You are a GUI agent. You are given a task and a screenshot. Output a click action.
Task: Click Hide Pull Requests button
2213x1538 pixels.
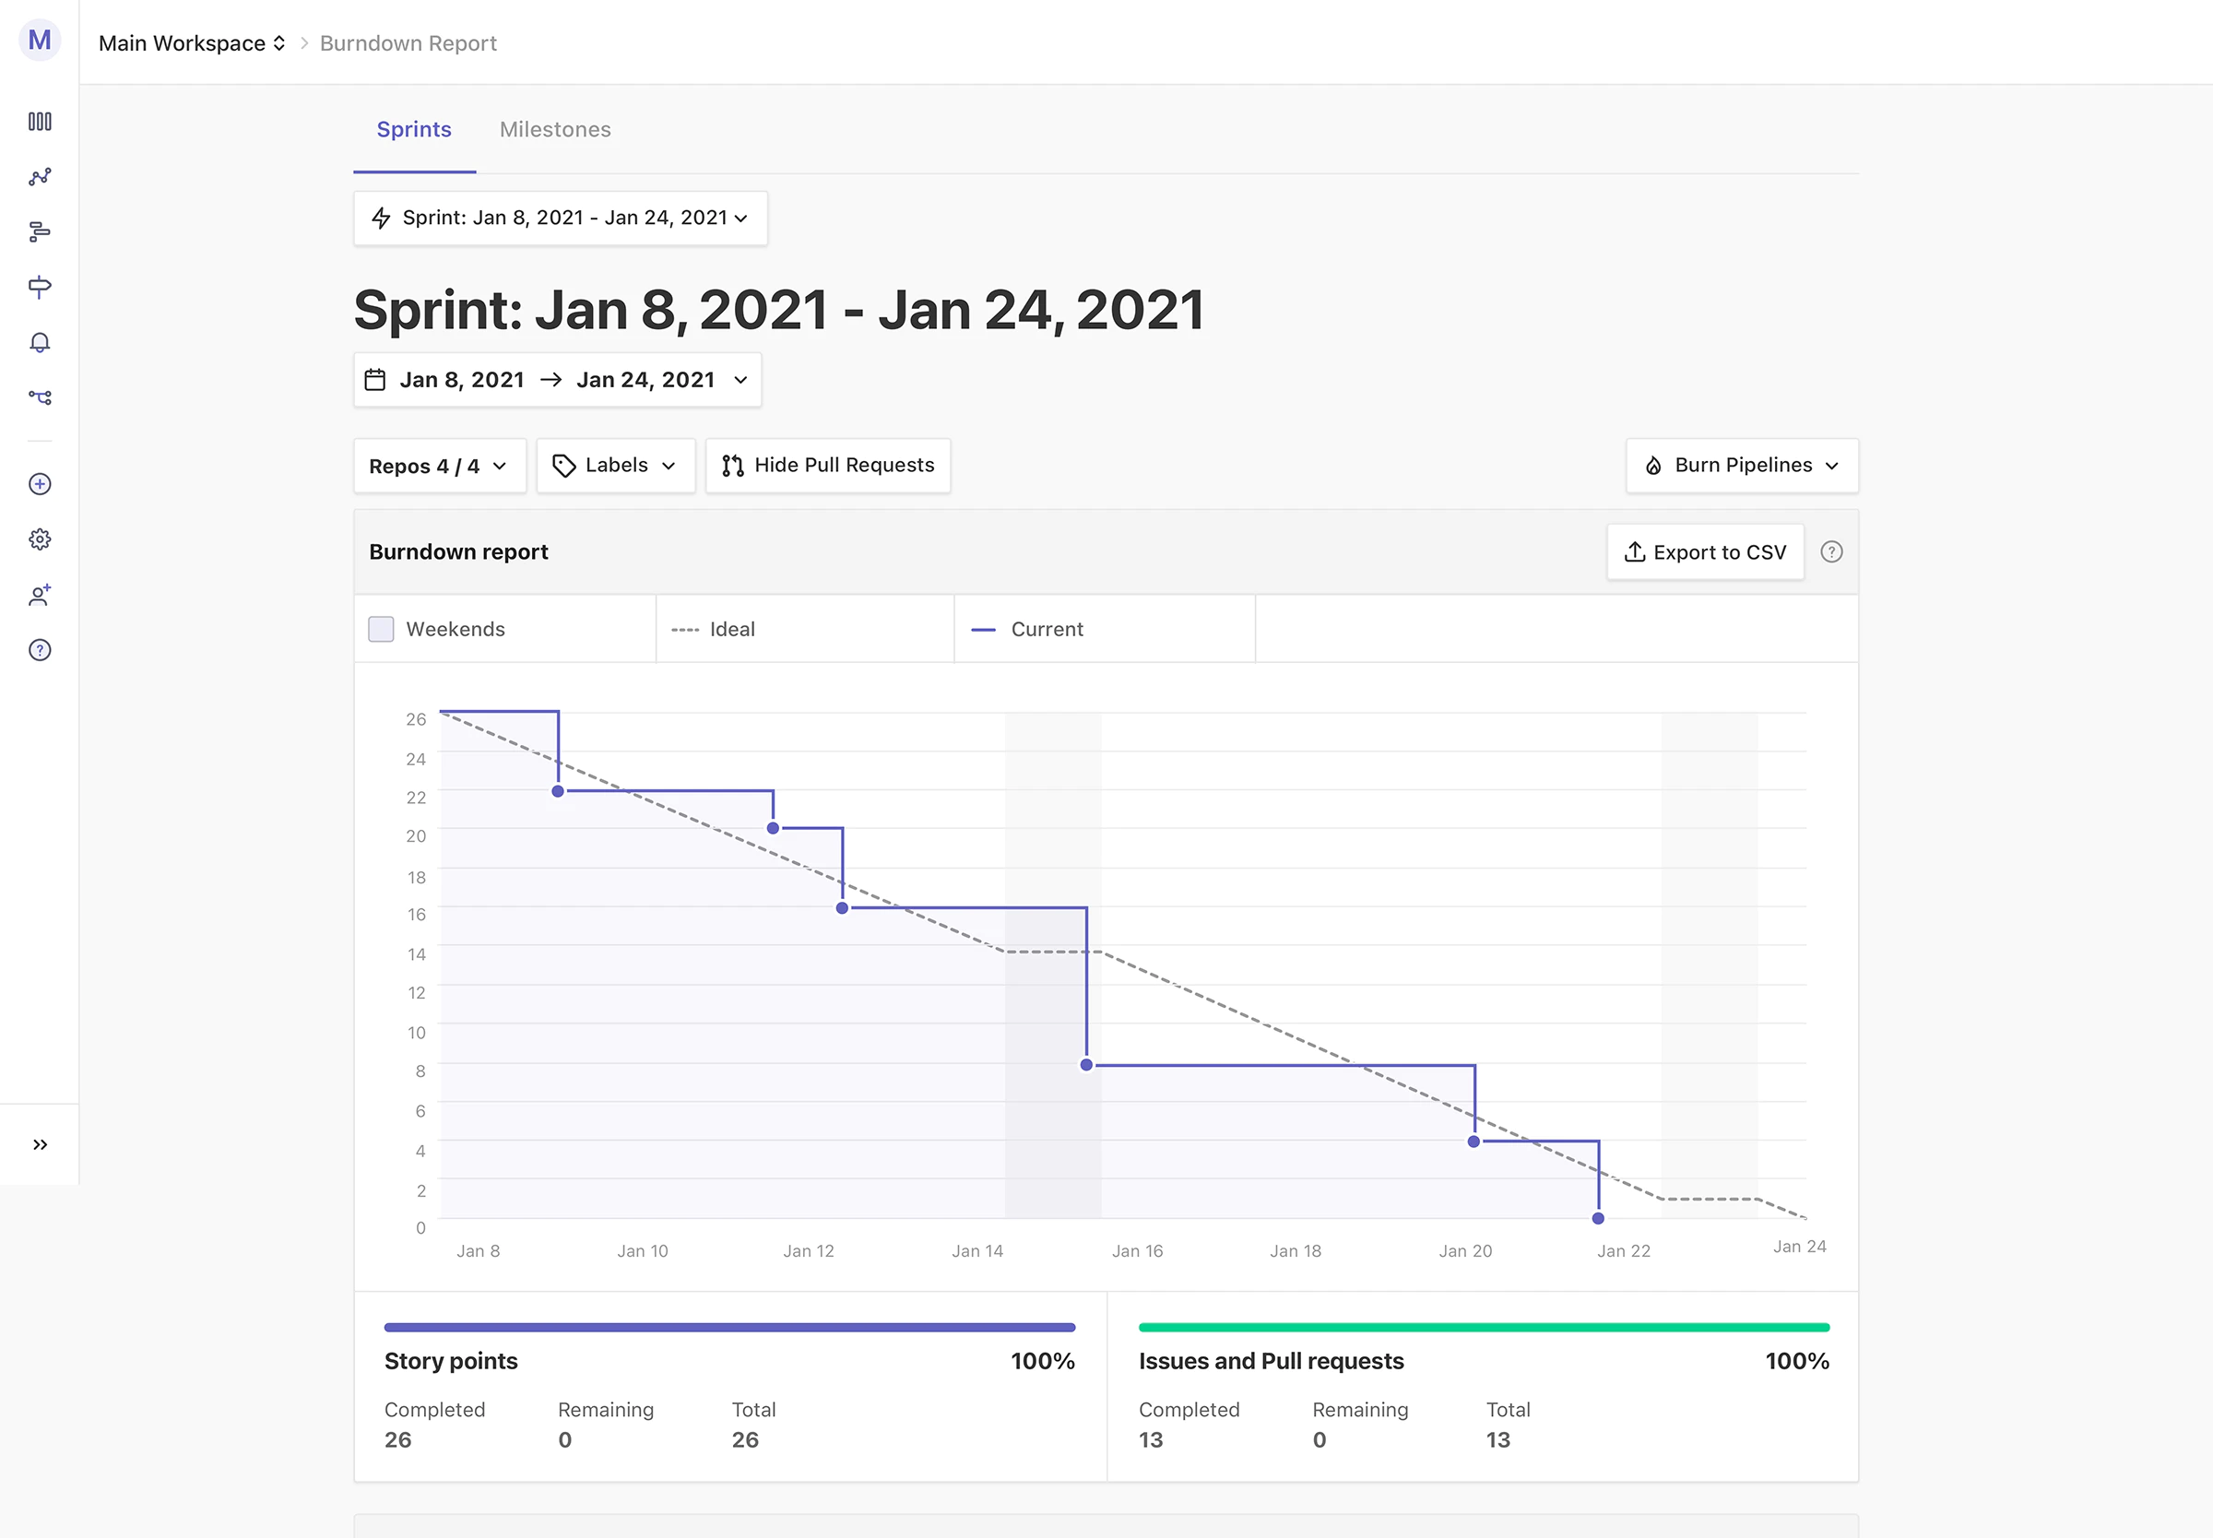pyautogui.click(x=828, y=466)
